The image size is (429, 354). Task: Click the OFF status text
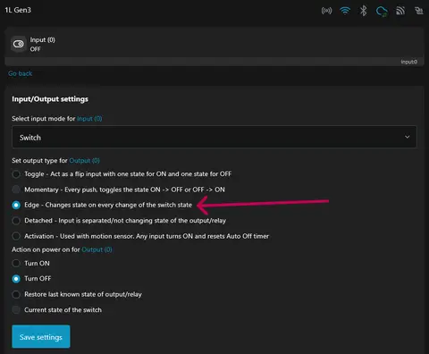coord(35,49)
